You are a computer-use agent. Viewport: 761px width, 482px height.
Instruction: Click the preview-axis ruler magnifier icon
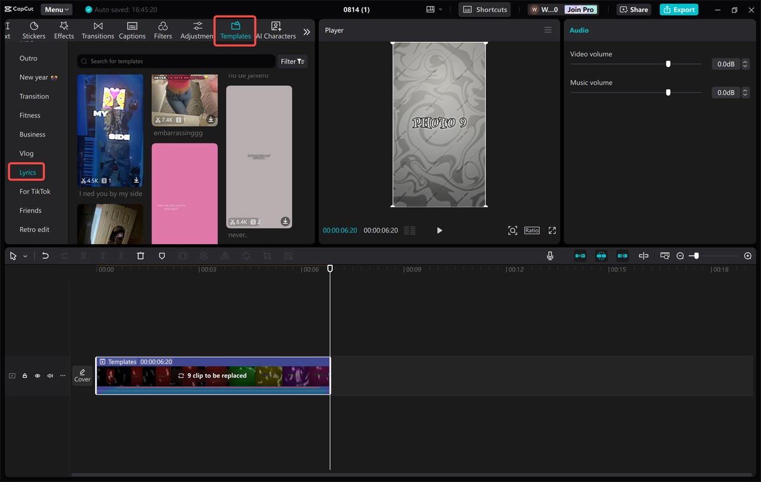tap(665, 256)
